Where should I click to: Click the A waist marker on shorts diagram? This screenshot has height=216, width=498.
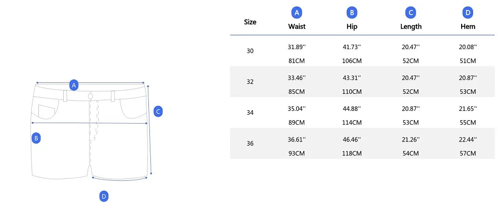pos(74,85)
